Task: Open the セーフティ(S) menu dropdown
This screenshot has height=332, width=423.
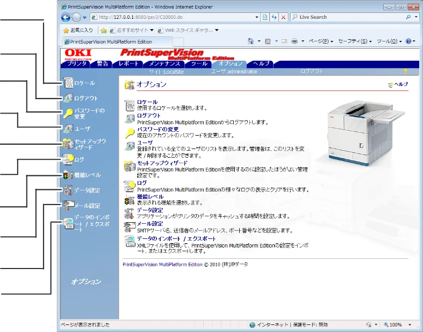Action: pyautogui.click(x=355, y=41)
